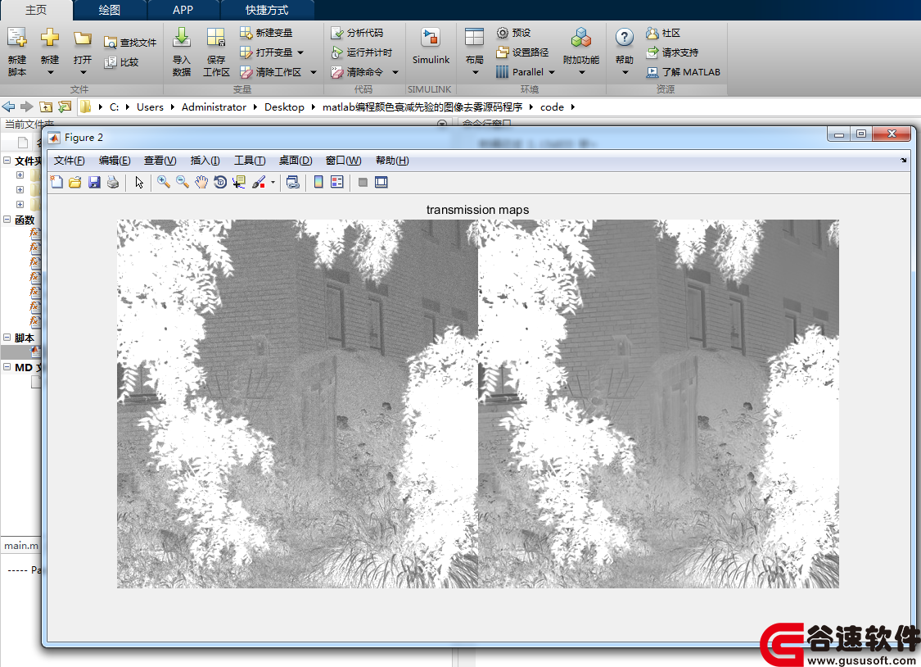This screenshot has height=667, width=921.
Task: Open the 窗口(W) menu in Figure 2
Action: point(344,161)
